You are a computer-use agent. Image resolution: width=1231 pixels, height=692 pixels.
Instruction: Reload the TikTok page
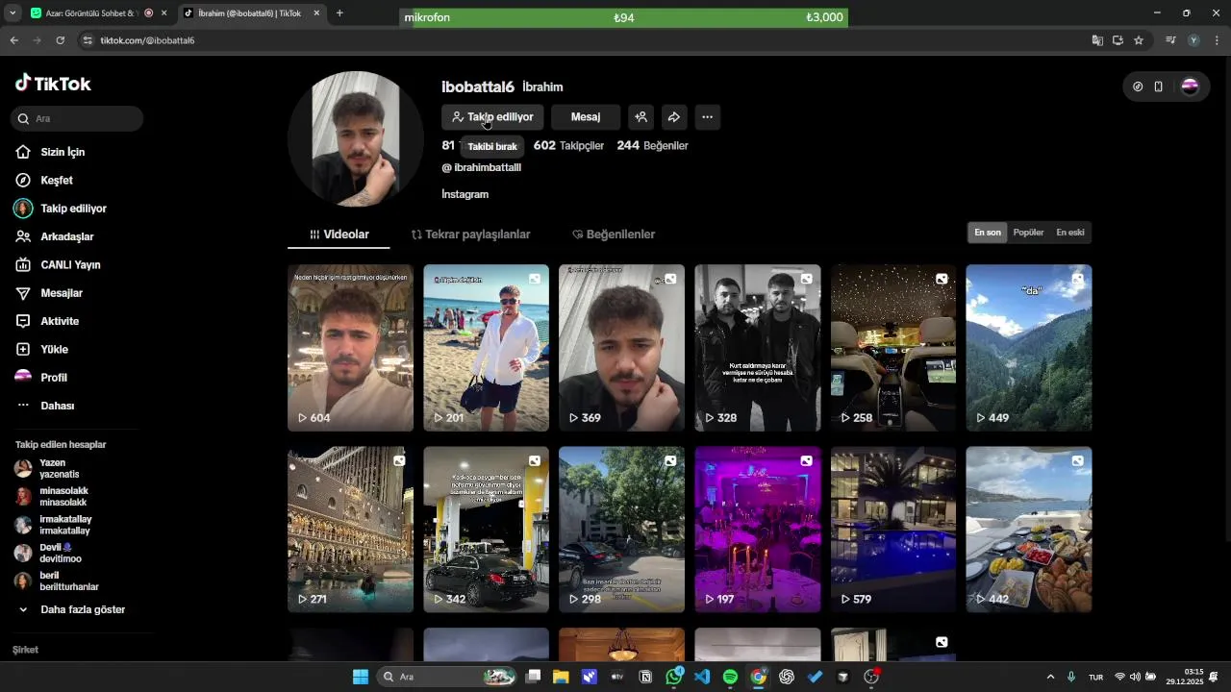pos(60,40)
